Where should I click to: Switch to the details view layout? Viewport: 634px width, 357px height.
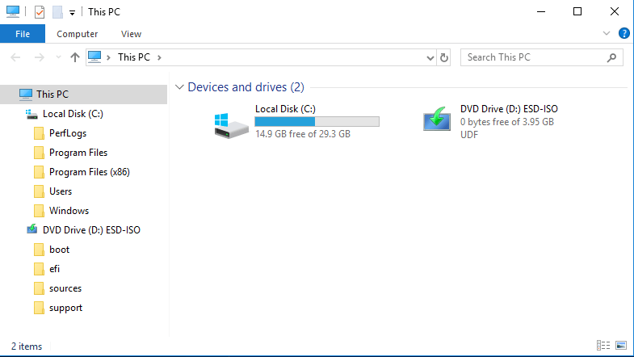603,345
